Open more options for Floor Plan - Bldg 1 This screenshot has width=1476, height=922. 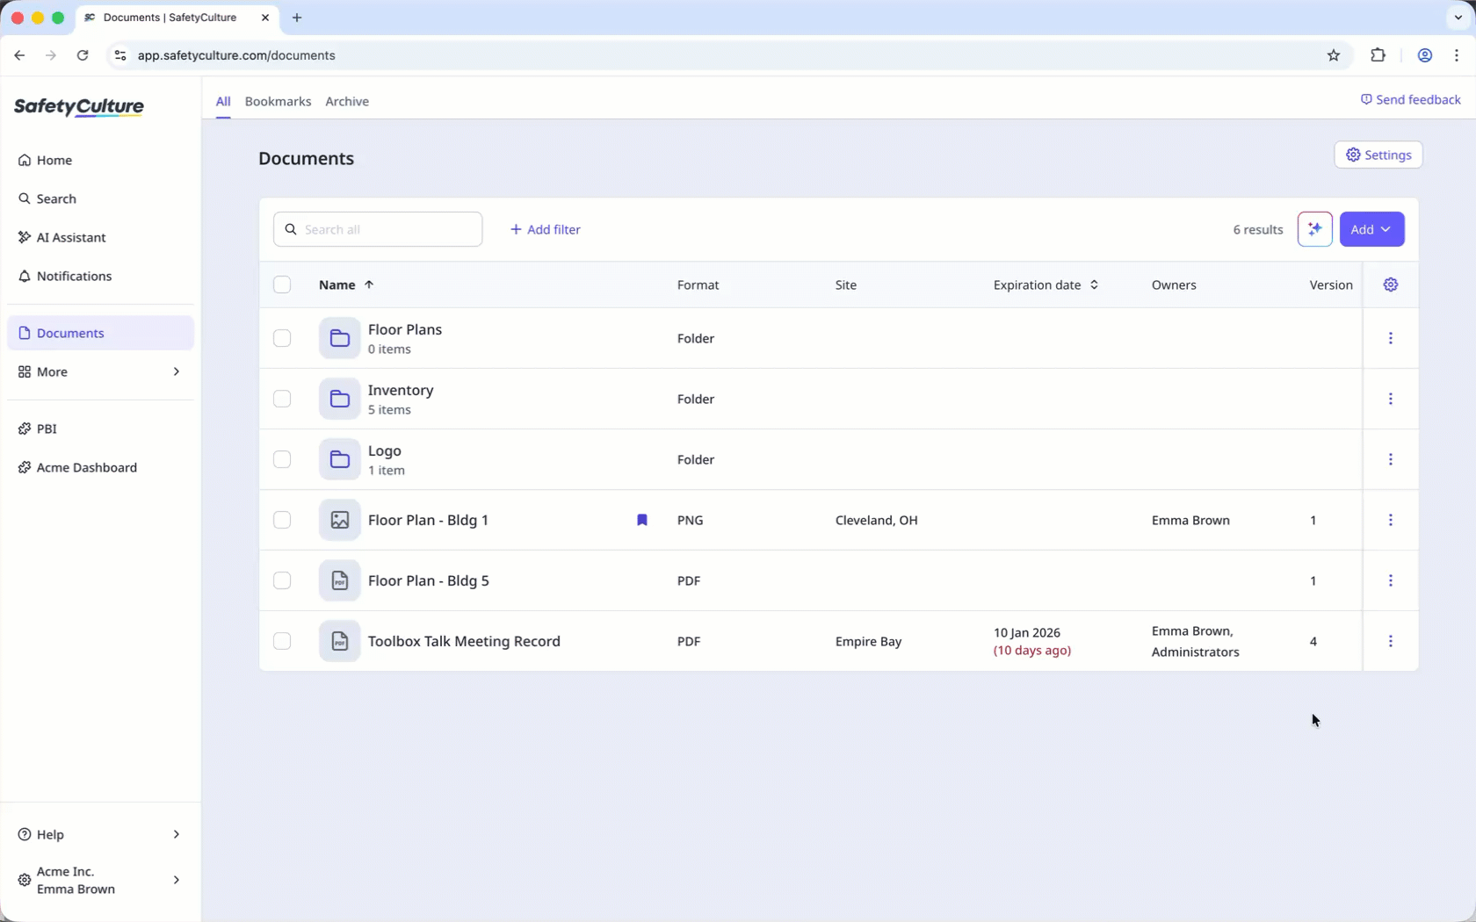[1390, 520]
